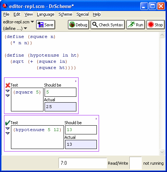
Task: Click the Check Syntax button label
Action: [111, 25]
